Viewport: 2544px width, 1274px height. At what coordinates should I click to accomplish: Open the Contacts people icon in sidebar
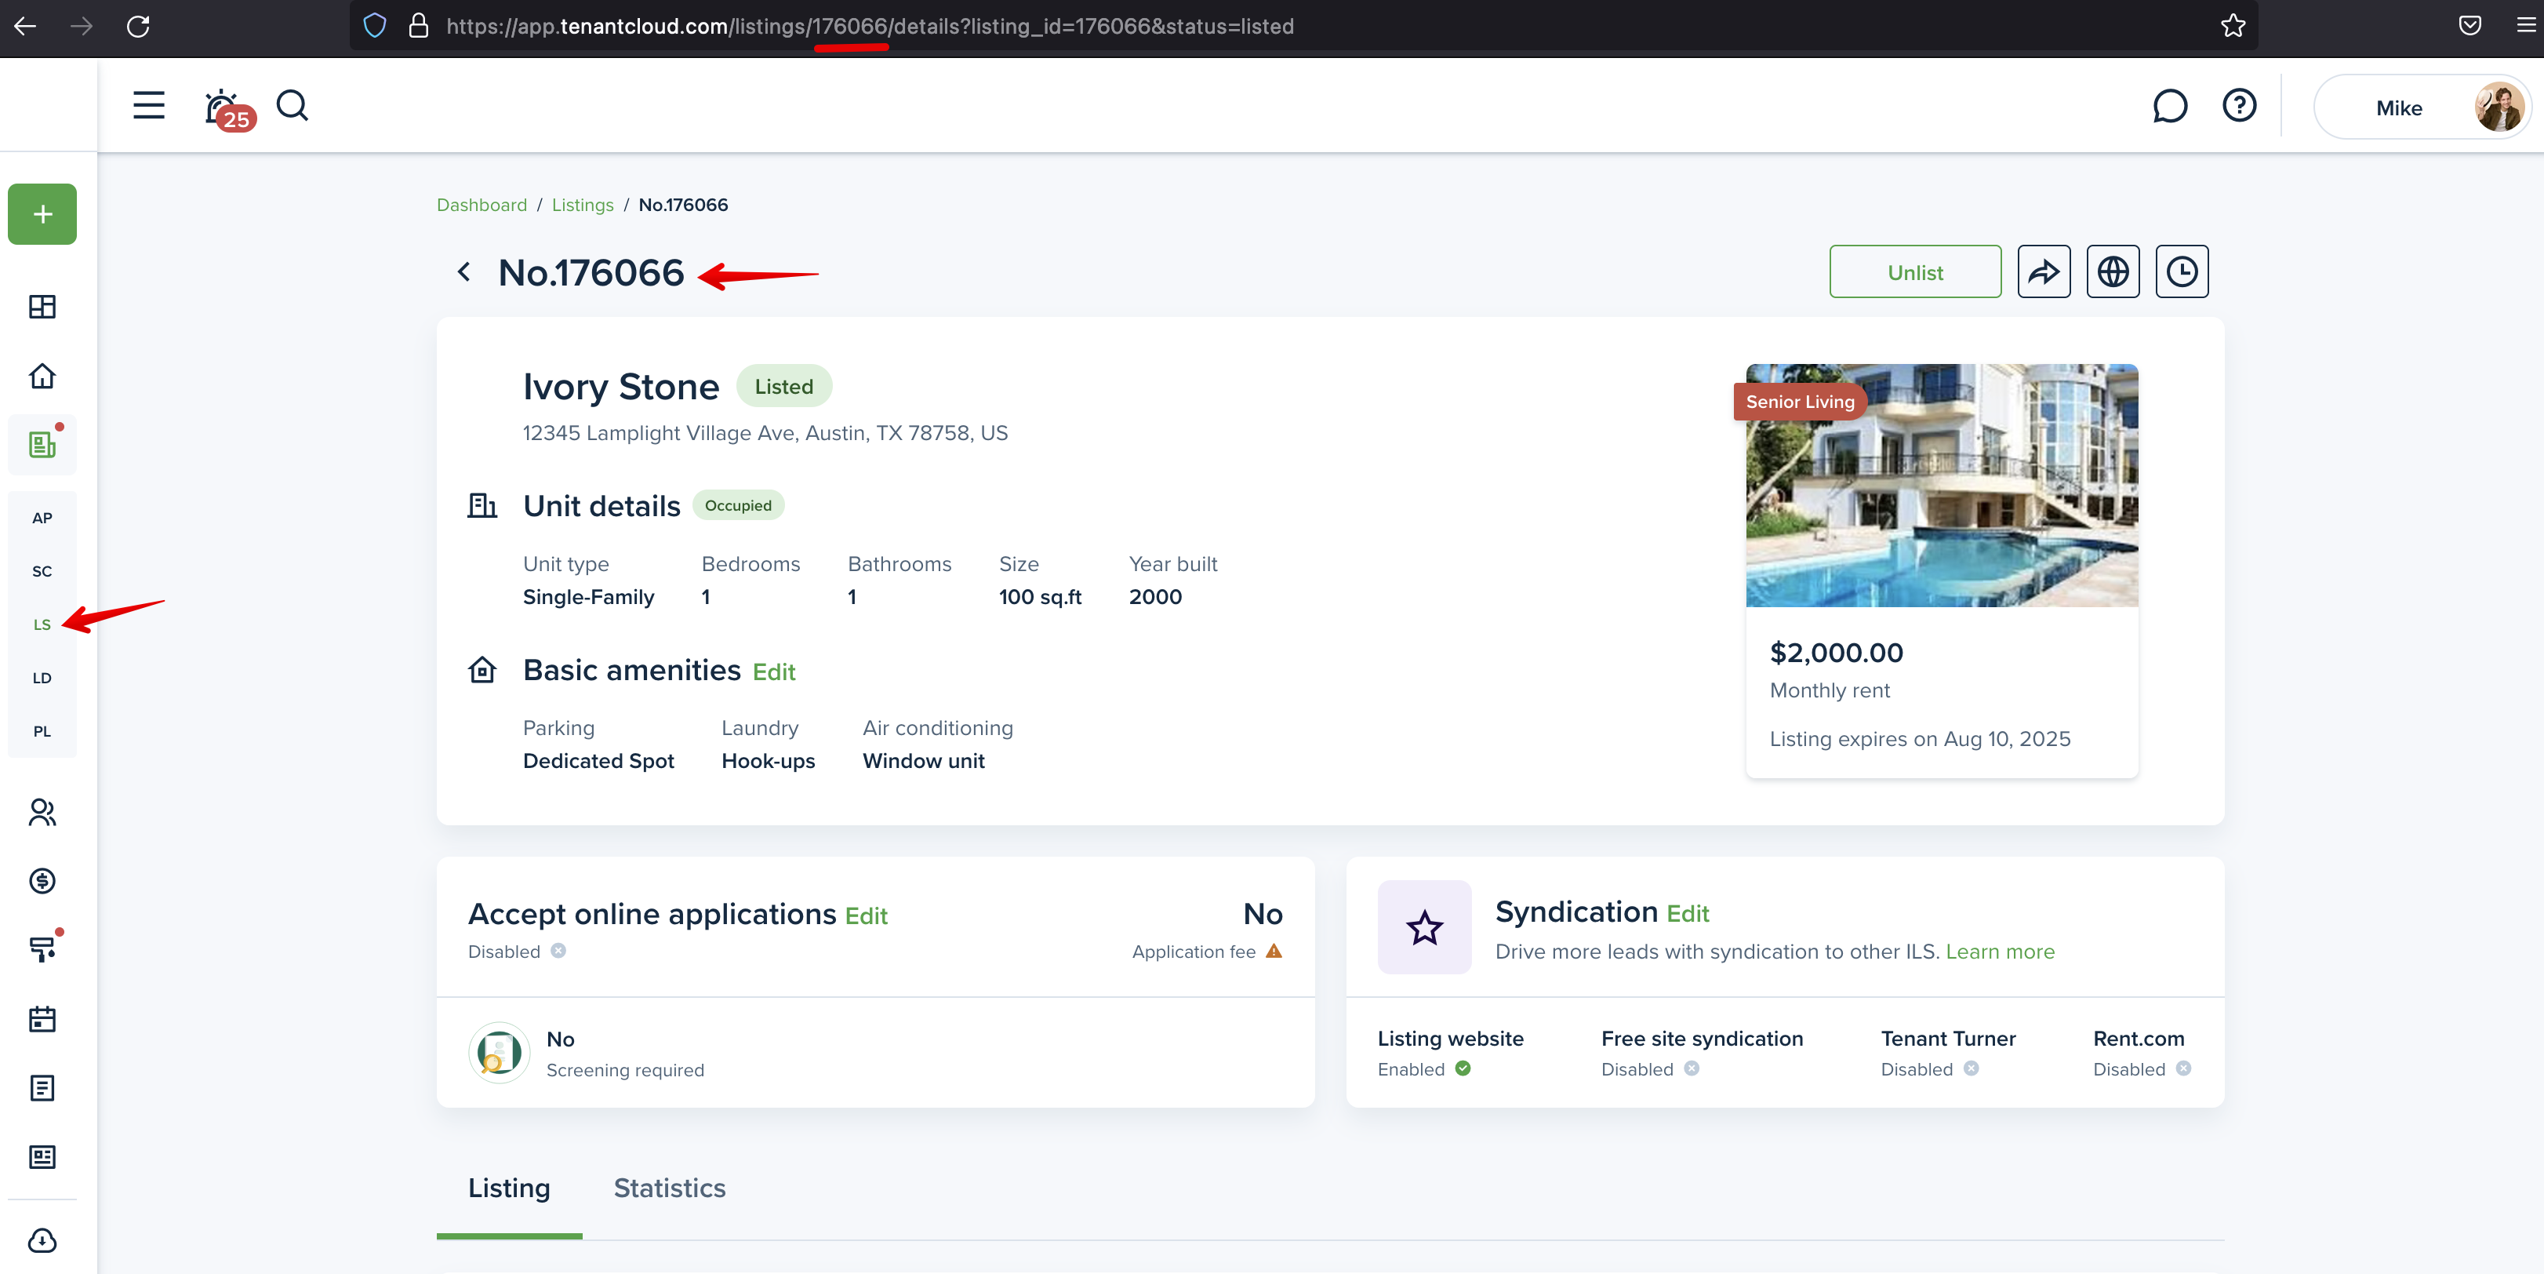(42, 812)
